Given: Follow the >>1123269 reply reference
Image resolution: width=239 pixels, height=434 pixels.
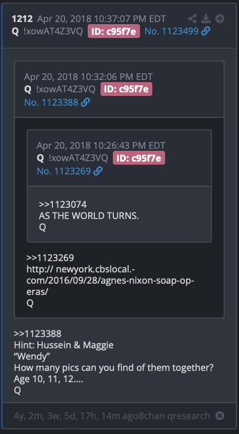Looking at the screenshot, I should [50, 258].
